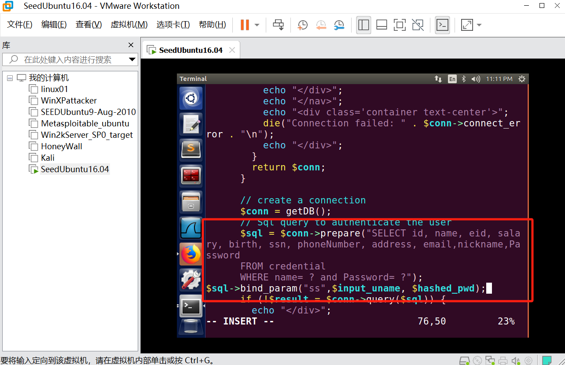Image resolution: width=565 pixels, height=365 pixels.
Task: Open the snapshot manager wrench-clock icon
Action: click(339, 25)
